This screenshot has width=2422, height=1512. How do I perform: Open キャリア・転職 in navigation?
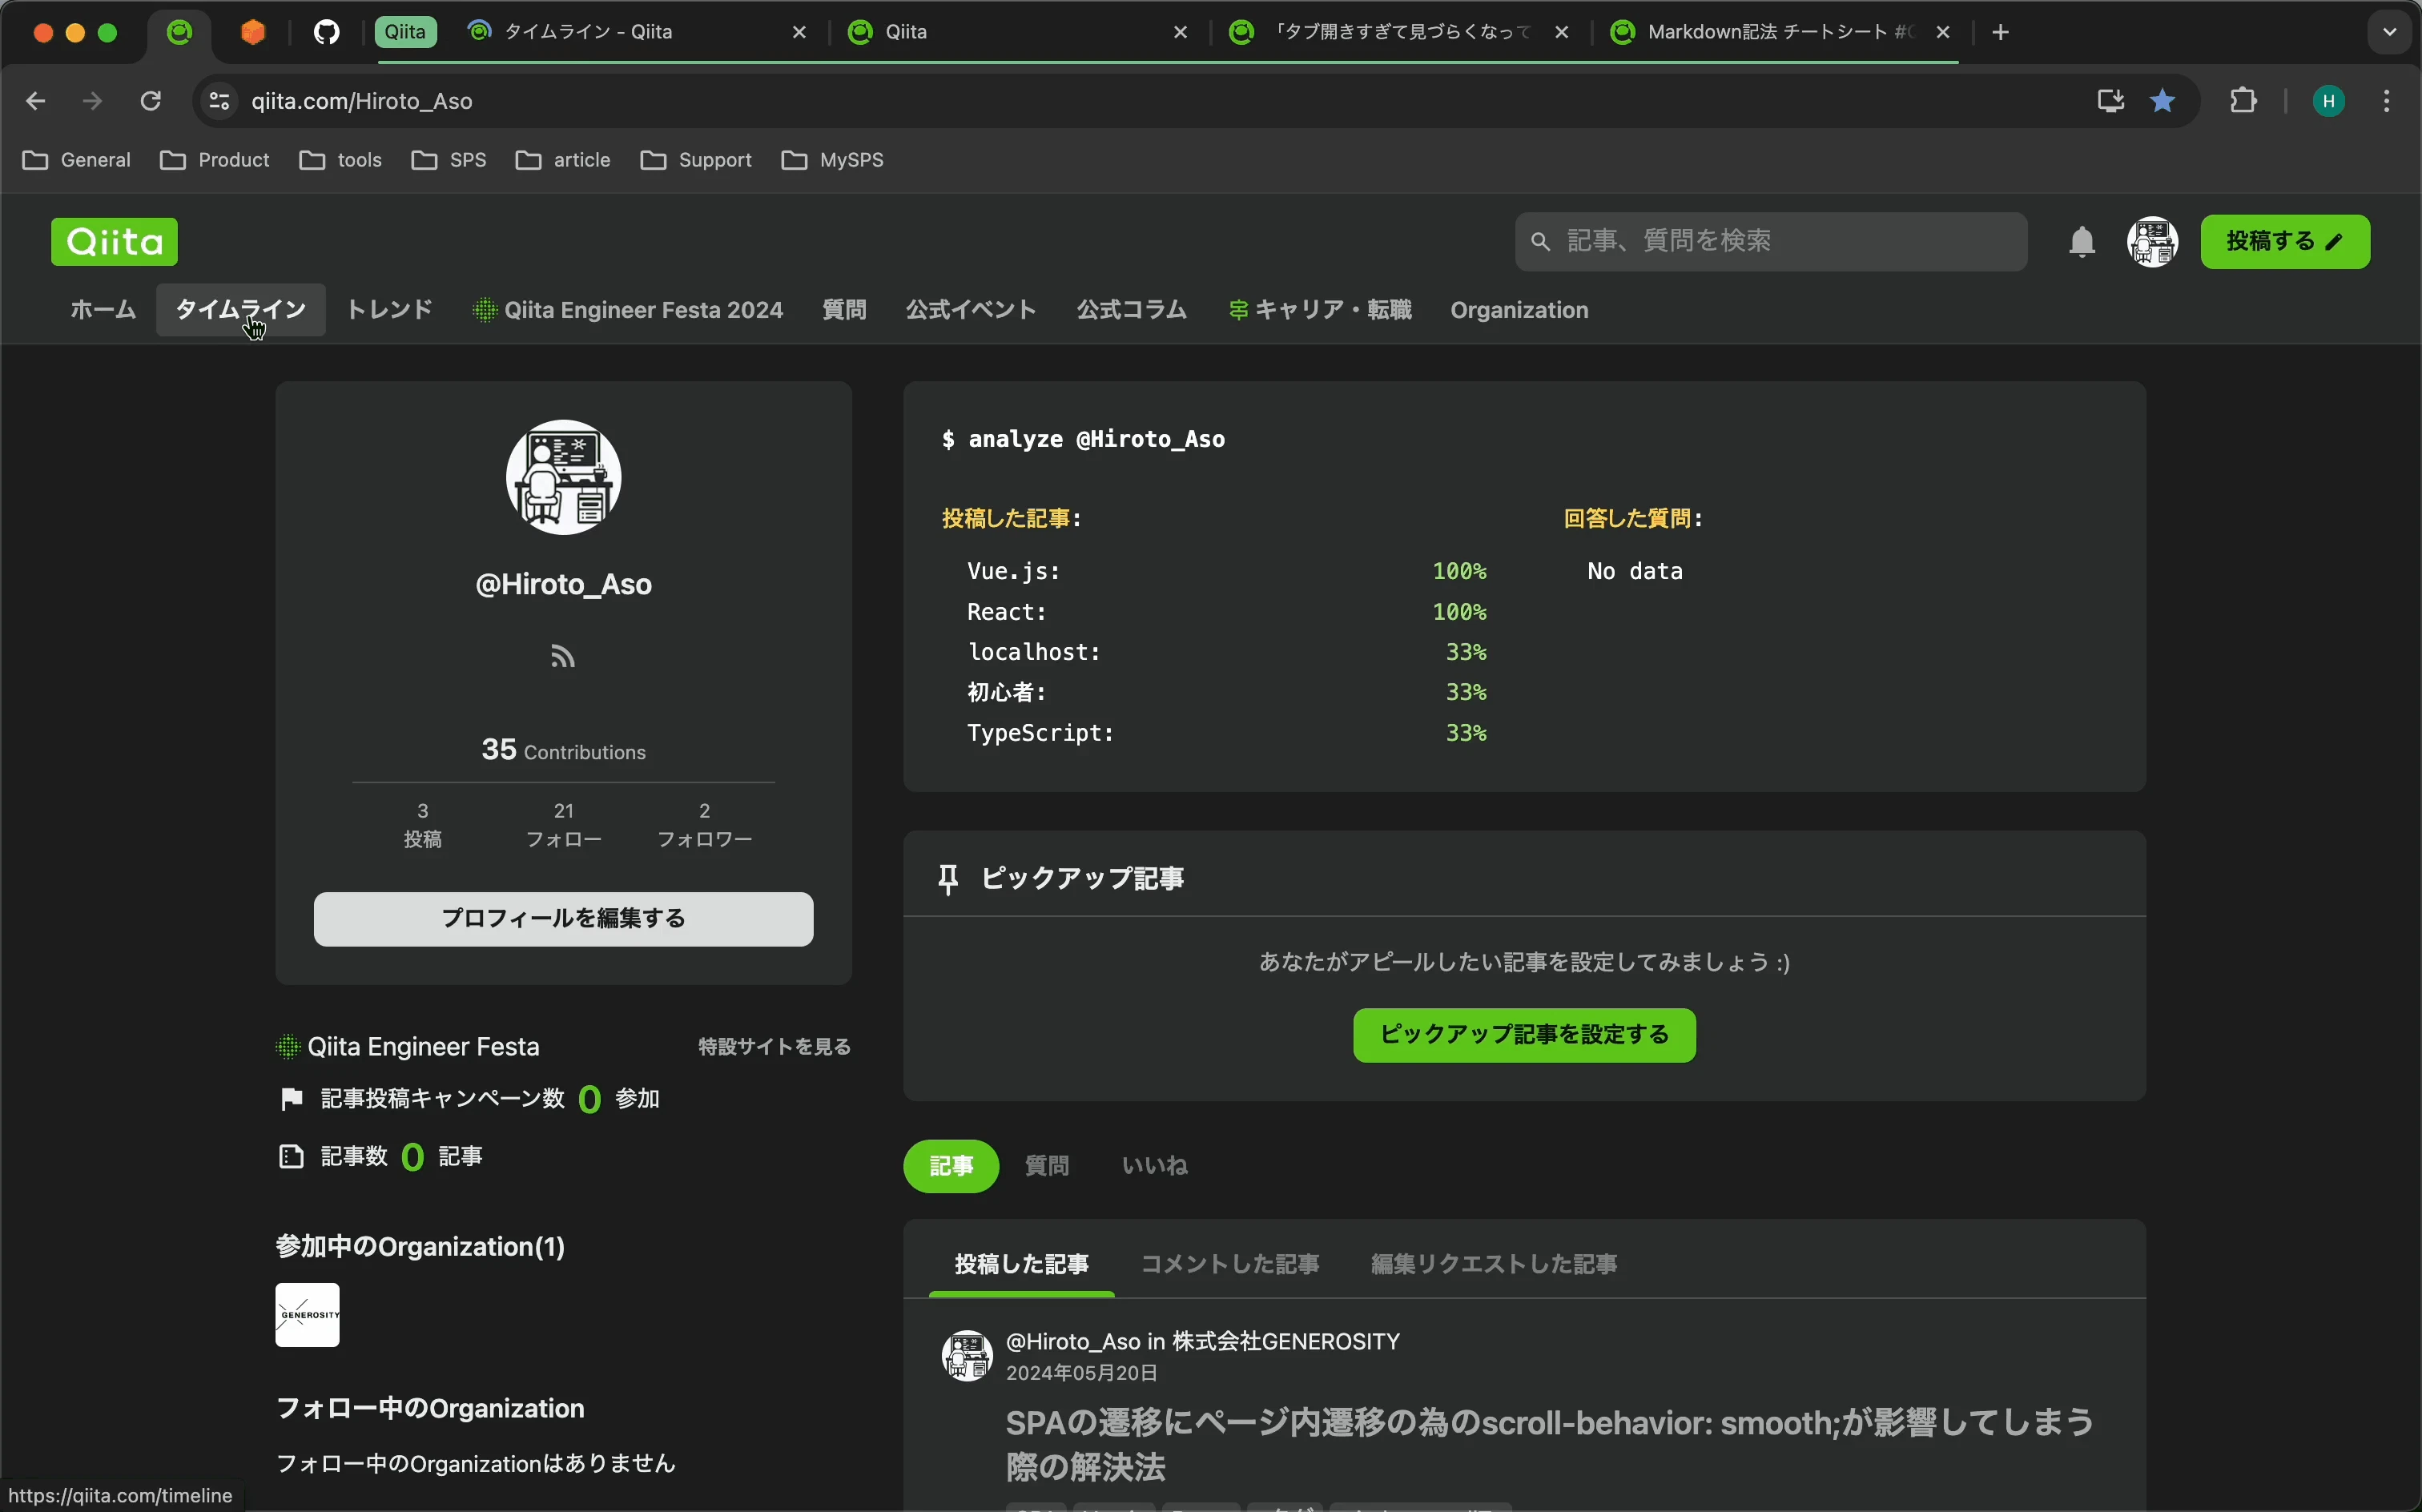tap(1320, 310)
